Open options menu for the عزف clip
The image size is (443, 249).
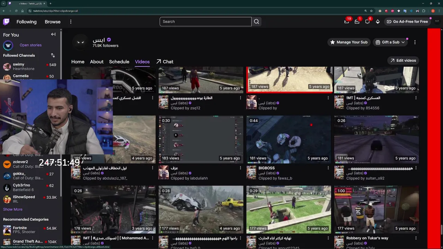(241, 168)
